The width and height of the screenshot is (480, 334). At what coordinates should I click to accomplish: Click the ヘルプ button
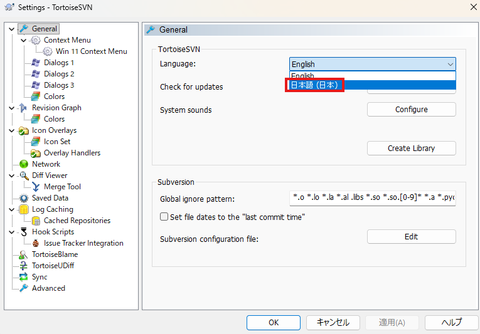pos(452,323)
